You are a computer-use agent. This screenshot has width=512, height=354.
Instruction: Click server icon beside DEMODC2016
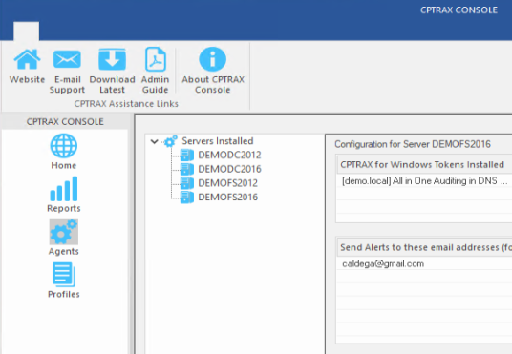(x=187, y=169)
